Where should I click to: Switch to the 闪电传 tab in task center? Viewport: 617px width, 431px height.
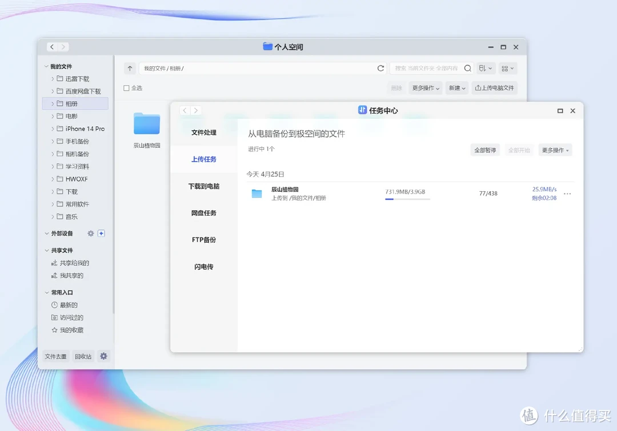click(x=203, y=266)
